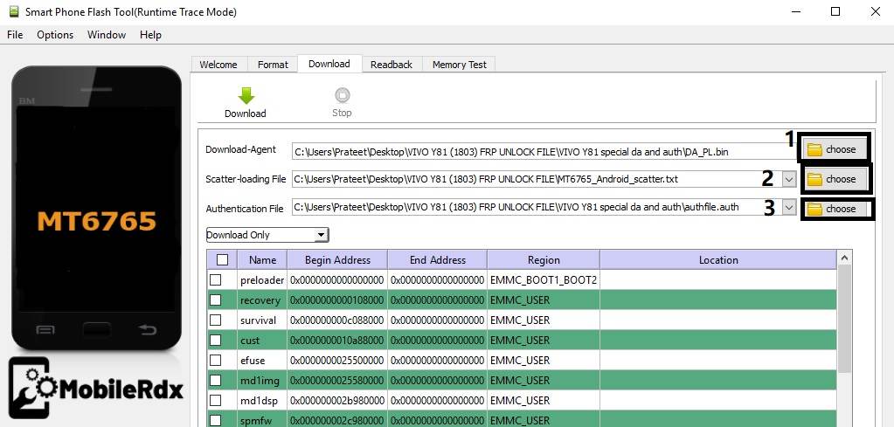
Task: Click the survival name cell
Action: (262, 320)
